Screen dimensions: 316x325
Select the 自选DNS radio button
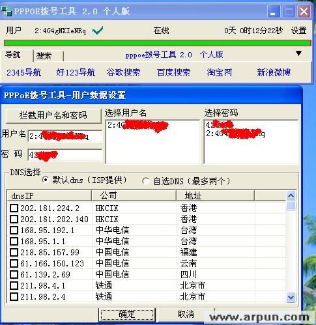145,181
